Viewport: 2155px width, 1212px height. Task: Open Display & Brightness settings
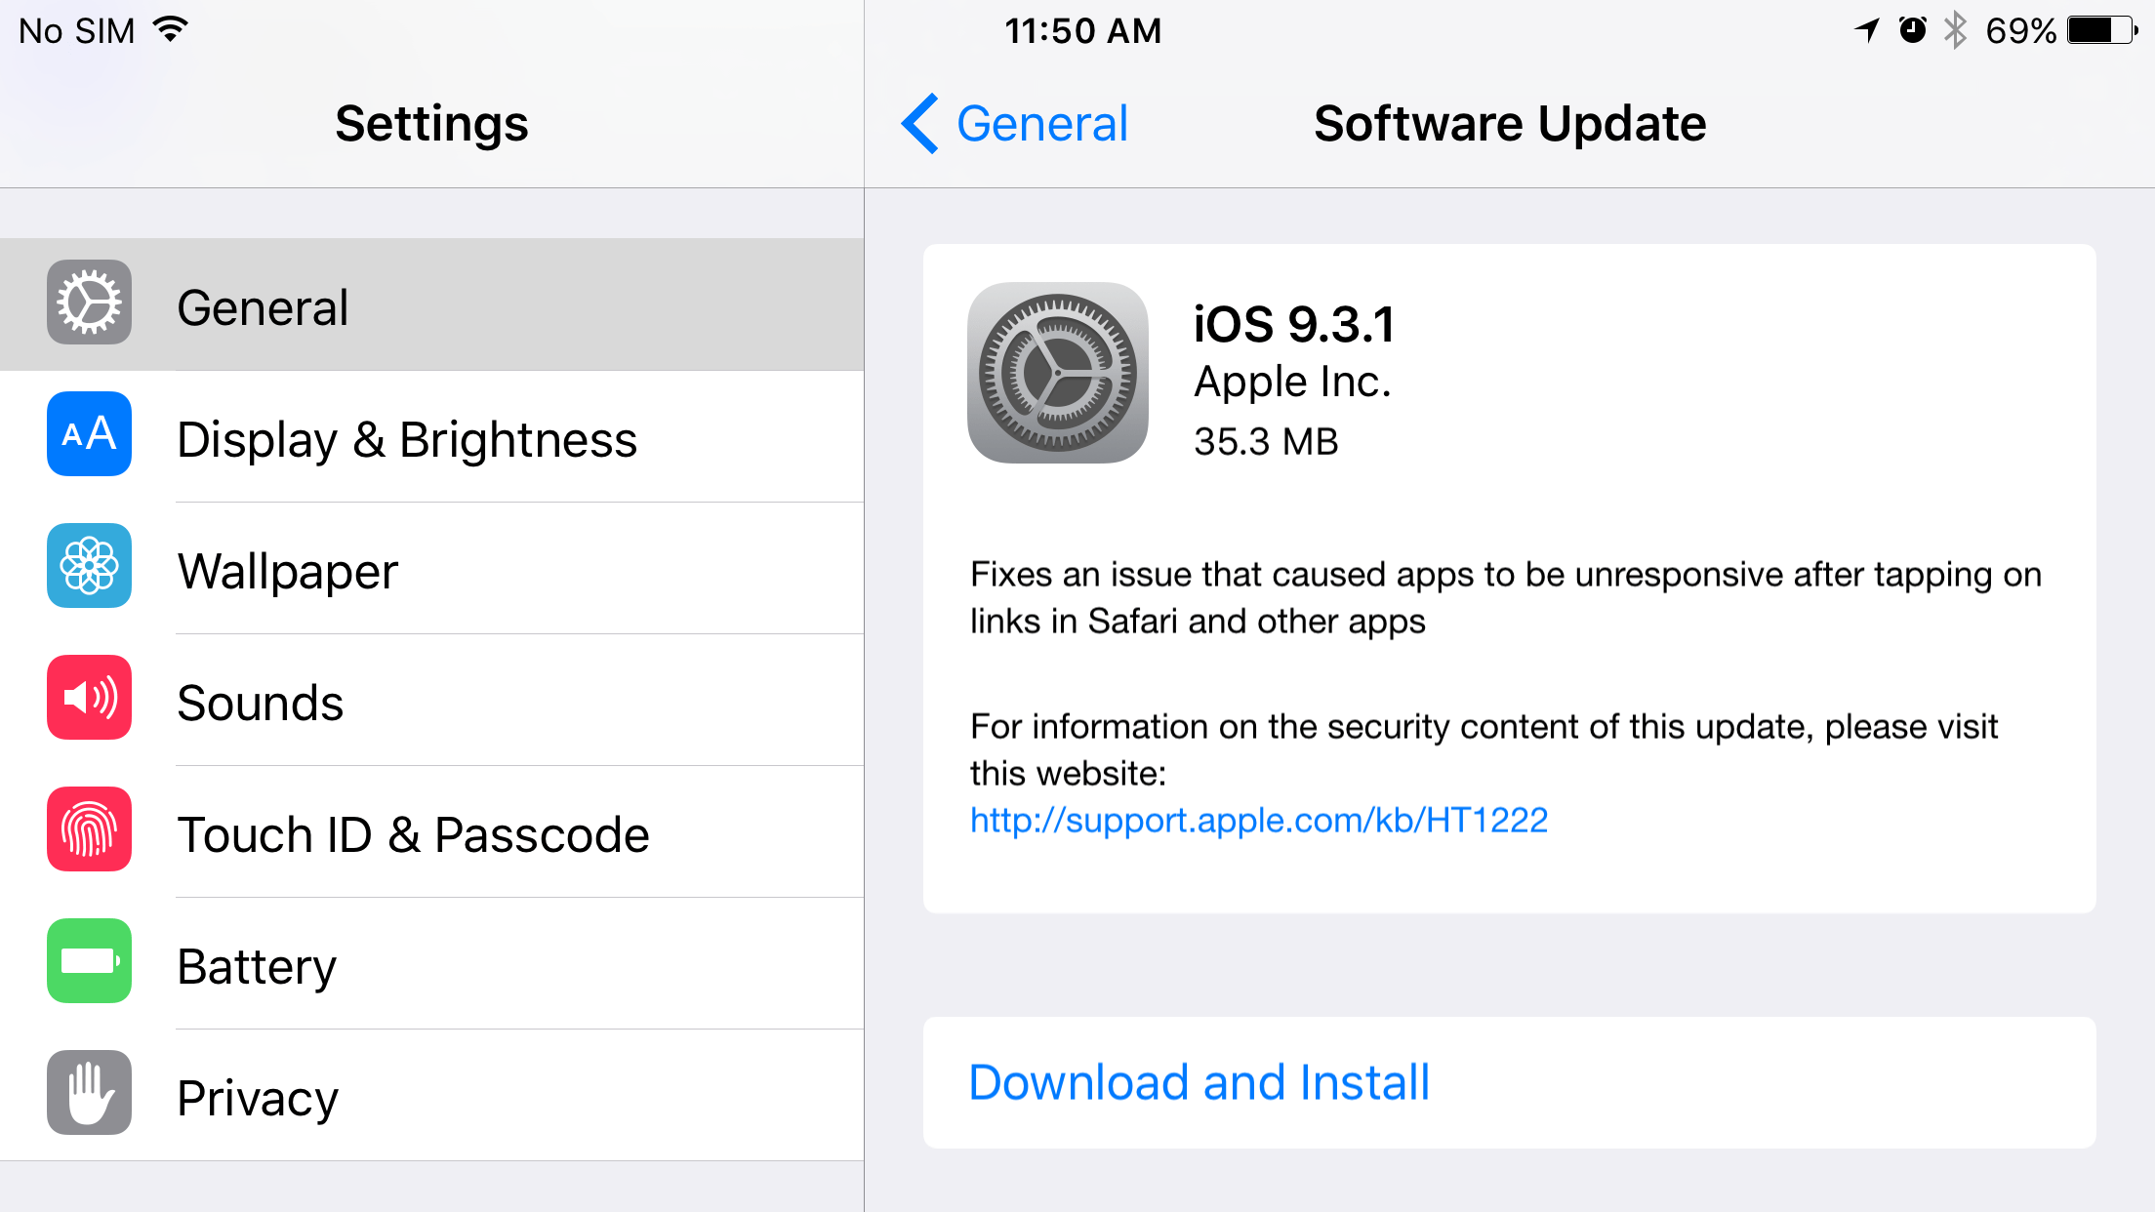(x=429, y=438)
